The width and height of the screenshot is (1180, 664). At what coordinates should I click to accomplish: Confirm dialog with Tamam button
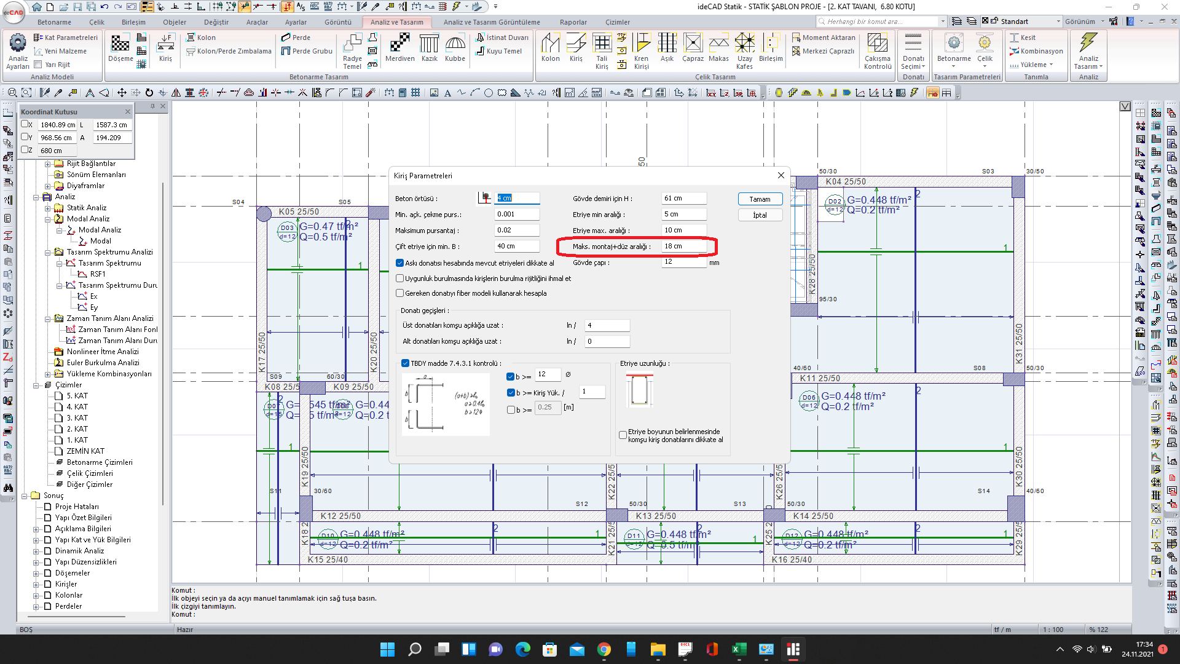coord(760,199)
